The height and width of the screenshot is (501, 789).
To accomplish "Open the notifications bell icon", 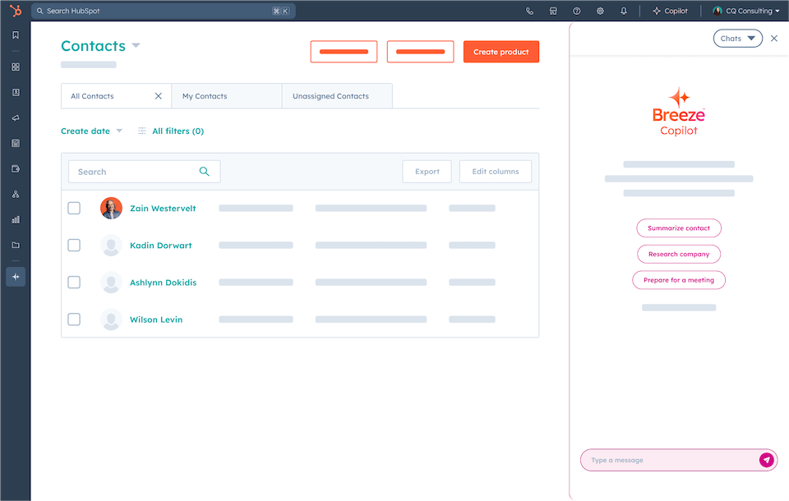I will coord(624,11).
